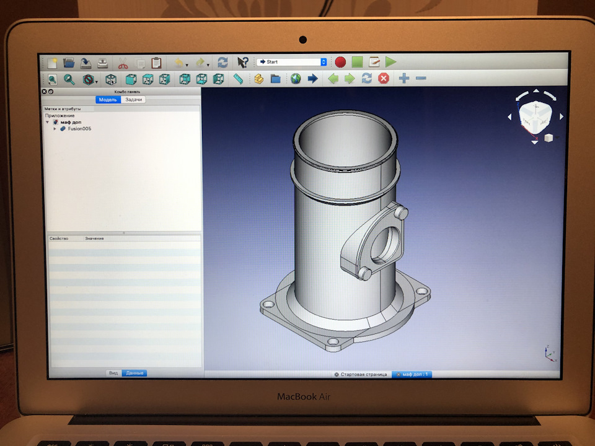Select Fusion005 in the model tree
This screenshot has height=446, width=595.
(x=79, y=129)
